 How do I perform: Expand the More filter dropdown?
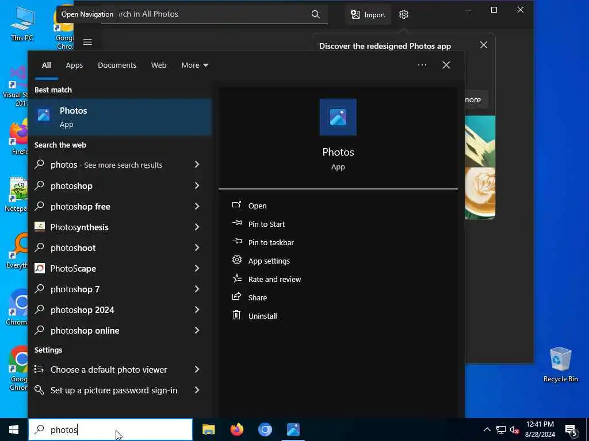[194, 65]
